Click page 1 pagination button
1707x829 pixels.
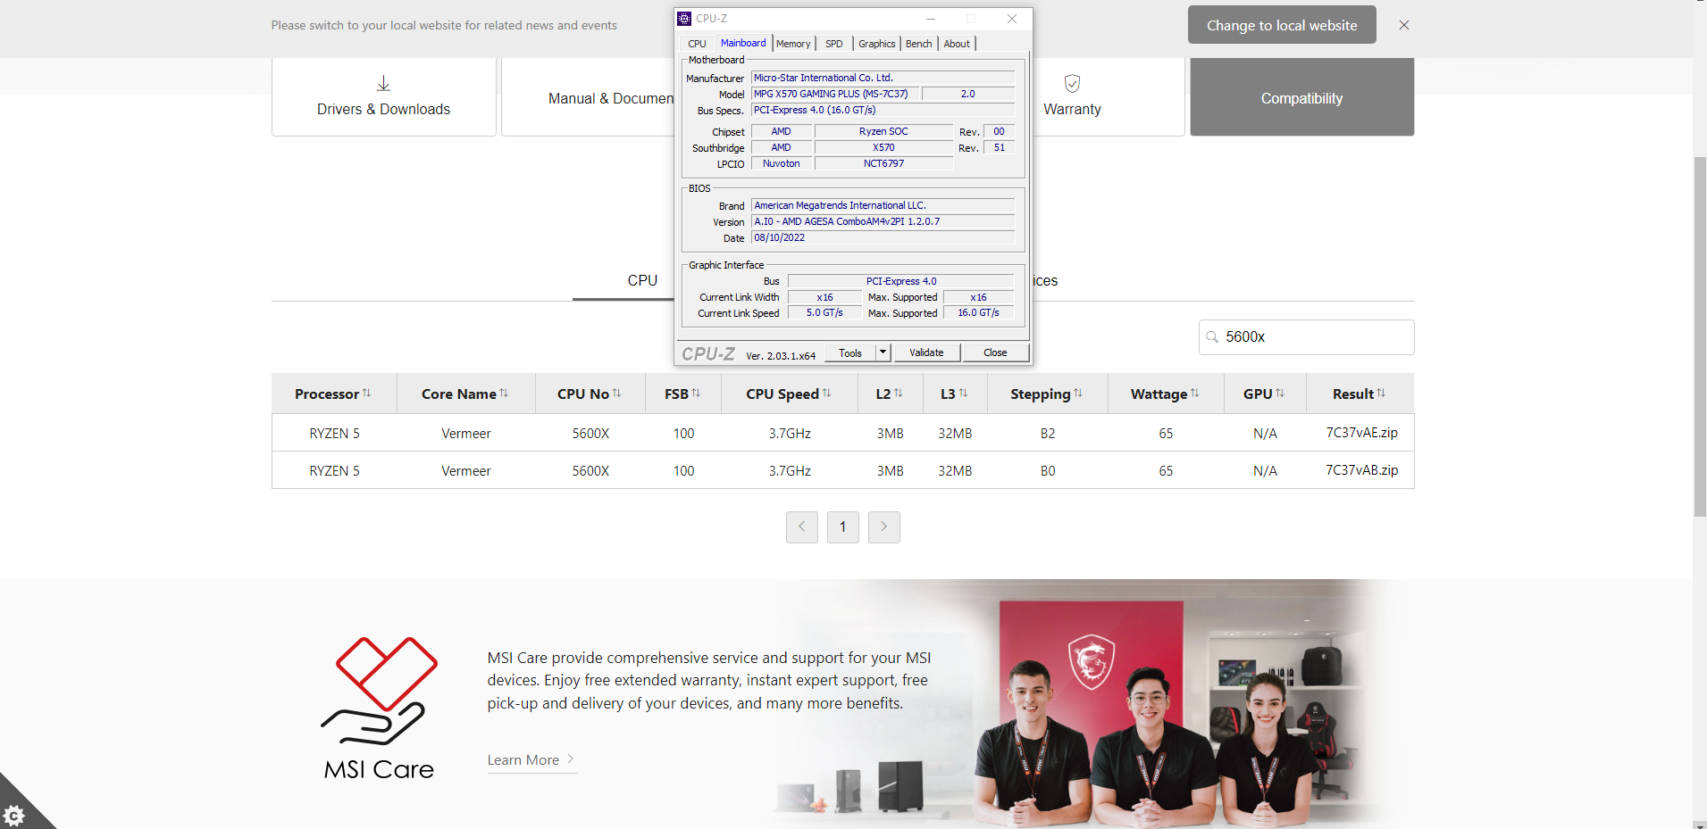(843, 527)
